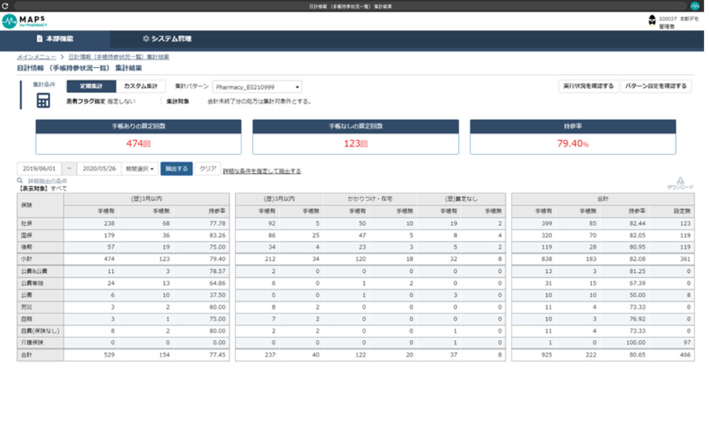Open the 日計情報 breadcrumb link
This screenshot has height=433, width=709.
coord(119,57)
